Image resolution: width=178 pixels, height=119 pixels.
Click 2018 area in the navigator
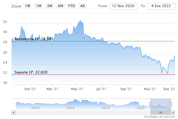(105, 108)
